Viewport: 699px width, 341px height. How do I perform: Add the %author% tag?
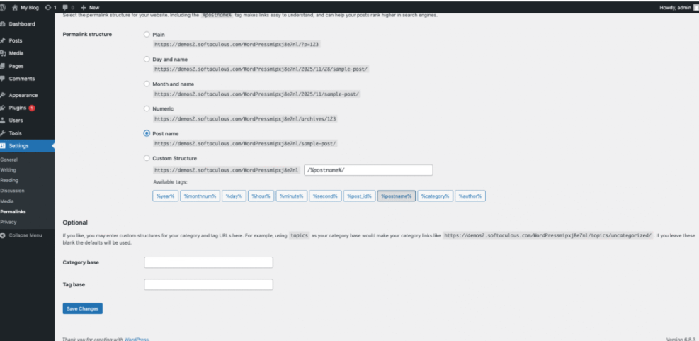[x=470, y=196]
